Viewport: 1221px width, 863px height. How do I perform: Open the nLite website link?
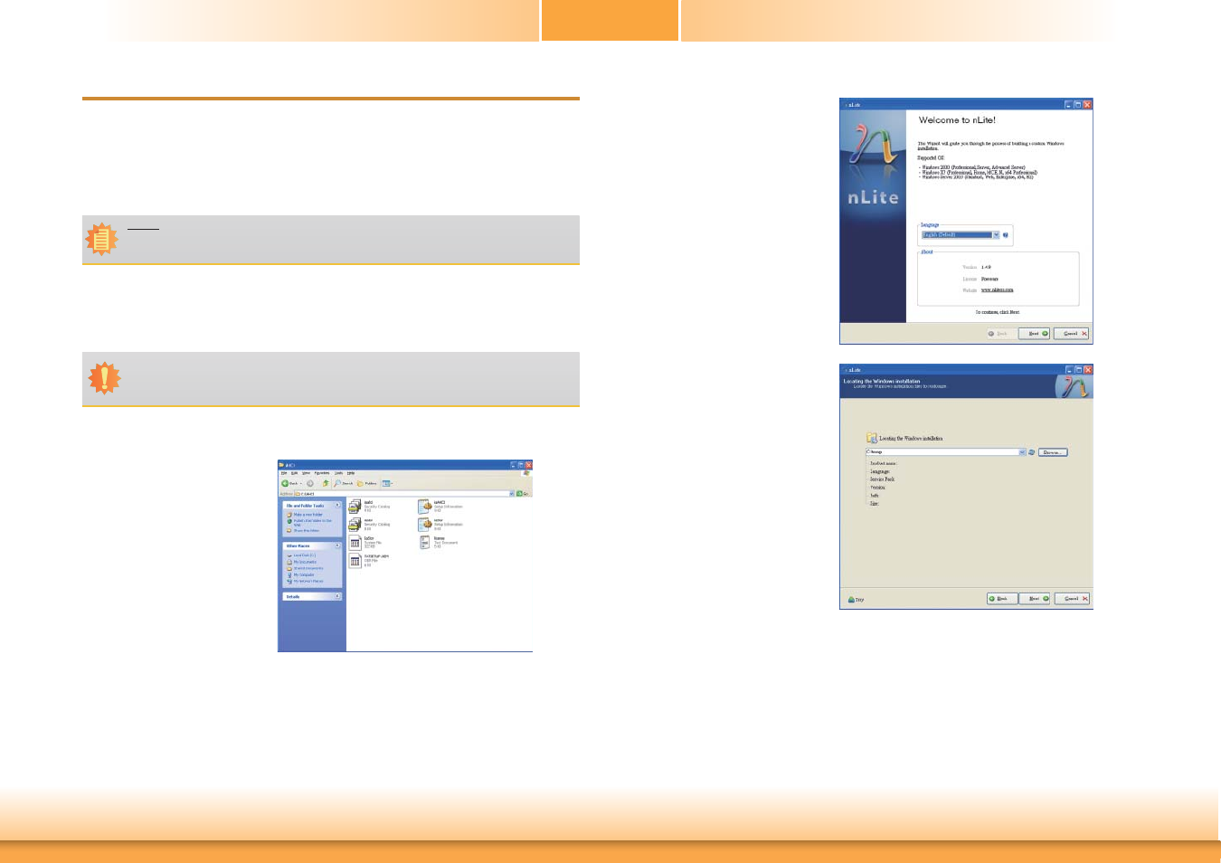point(997,290)
